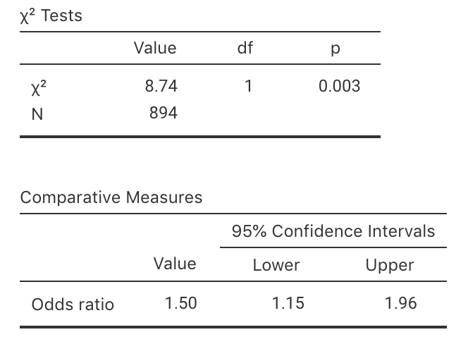Select the χ² value 8.74

[x=161, y=87]
